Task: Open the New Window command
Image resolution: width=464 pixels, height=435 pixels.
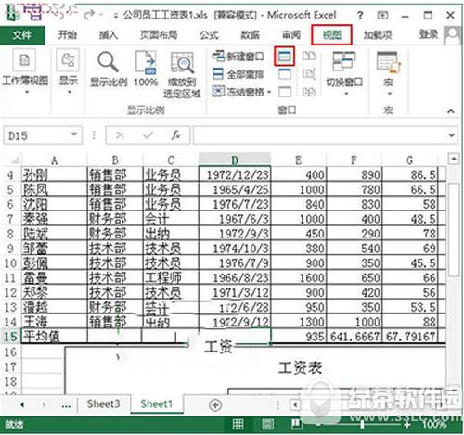Action: (x=238, y=57)
